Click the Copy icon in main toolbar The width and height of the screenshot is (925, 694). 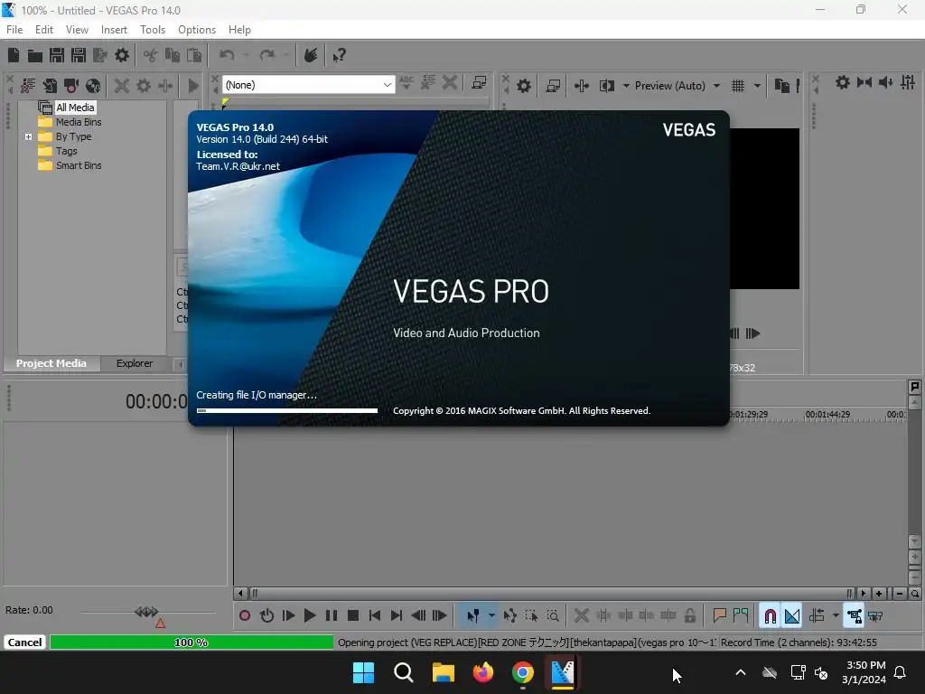pyautogui.click(x=173, y=55)
